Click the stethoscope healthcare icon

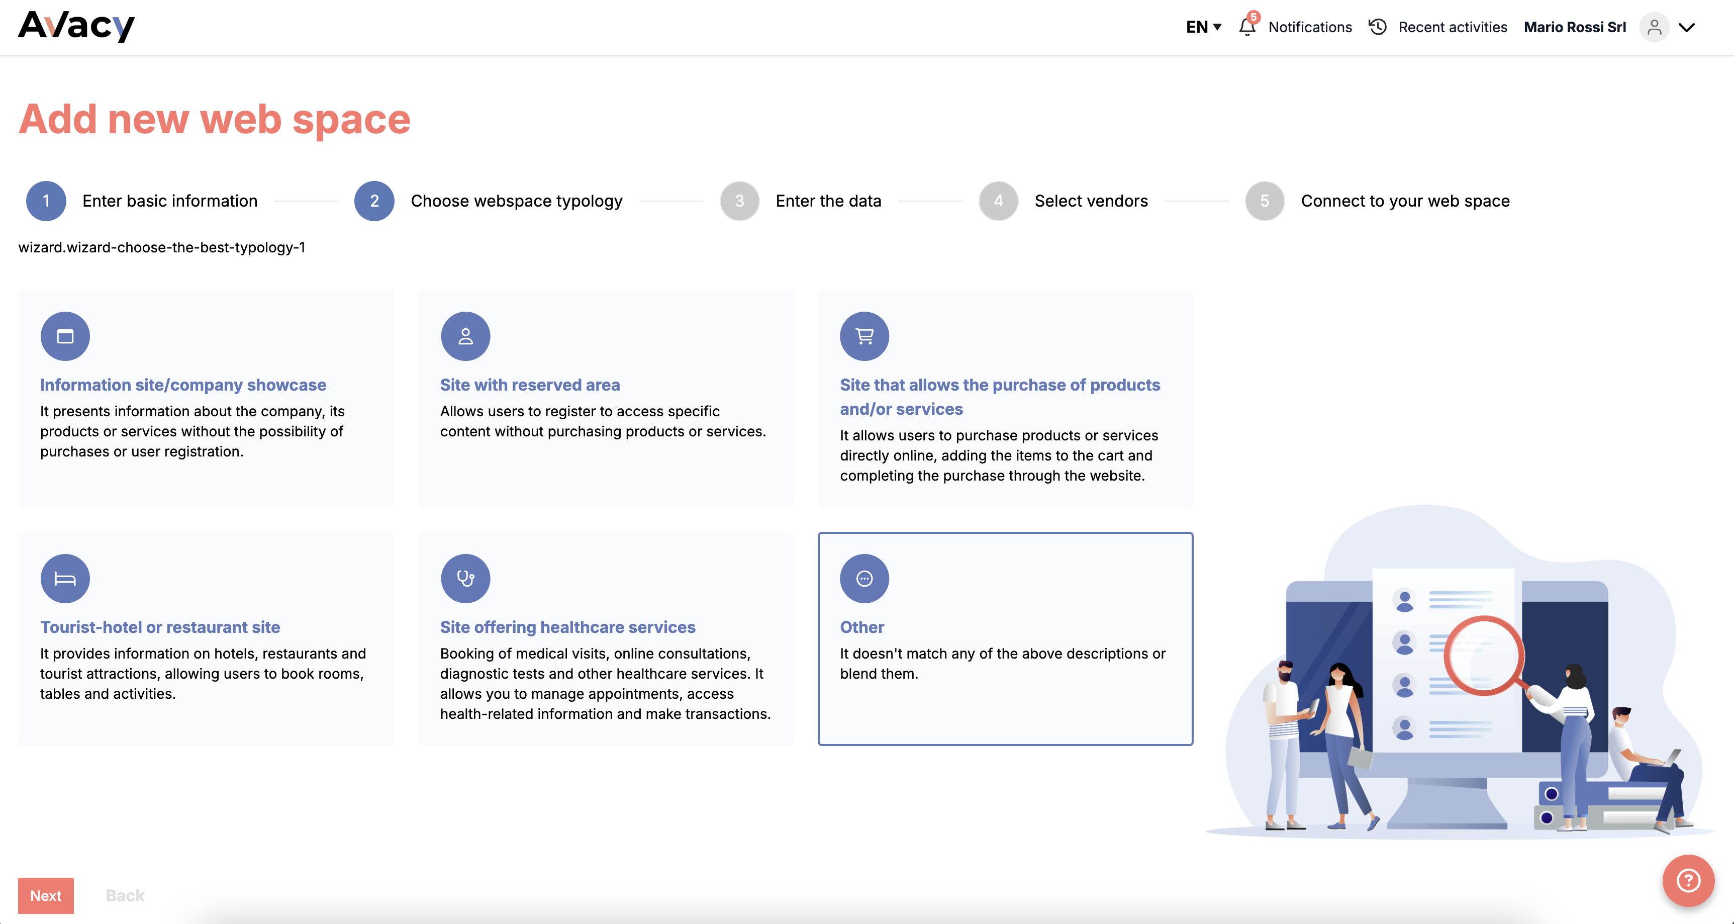tap(465, 579)
